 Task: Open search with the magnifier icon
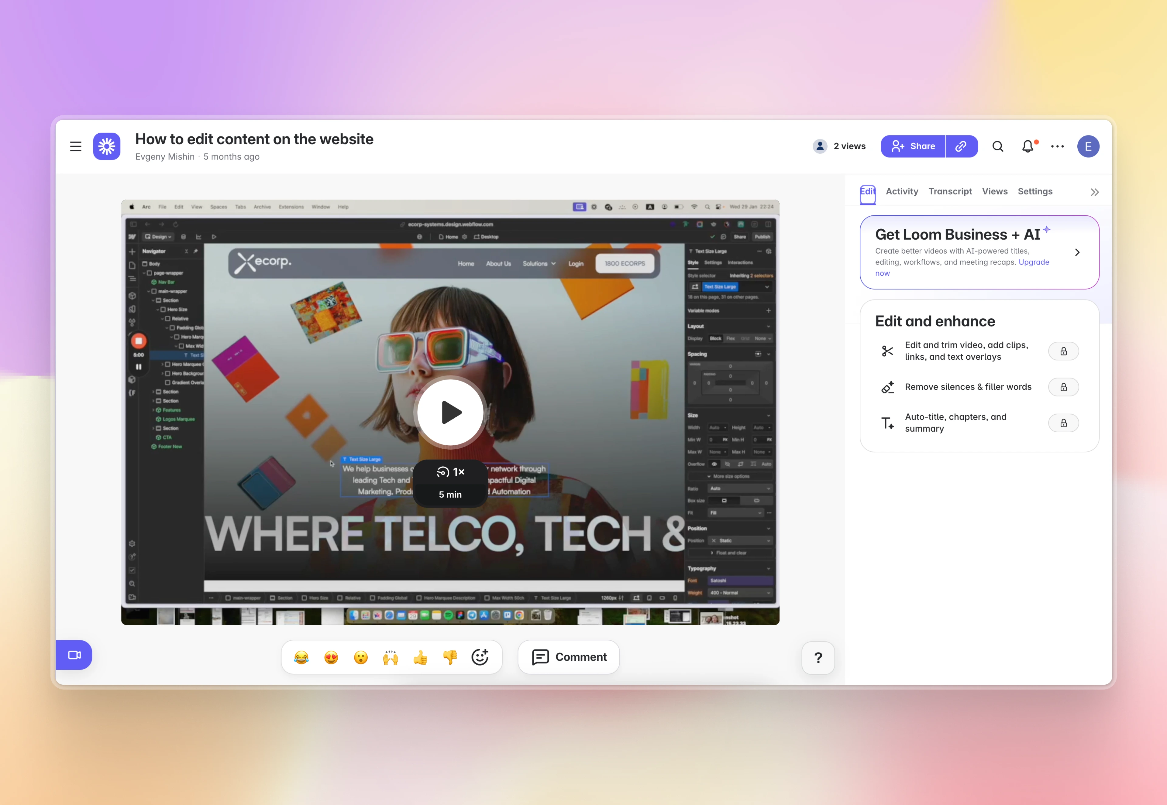coord(997,146)
